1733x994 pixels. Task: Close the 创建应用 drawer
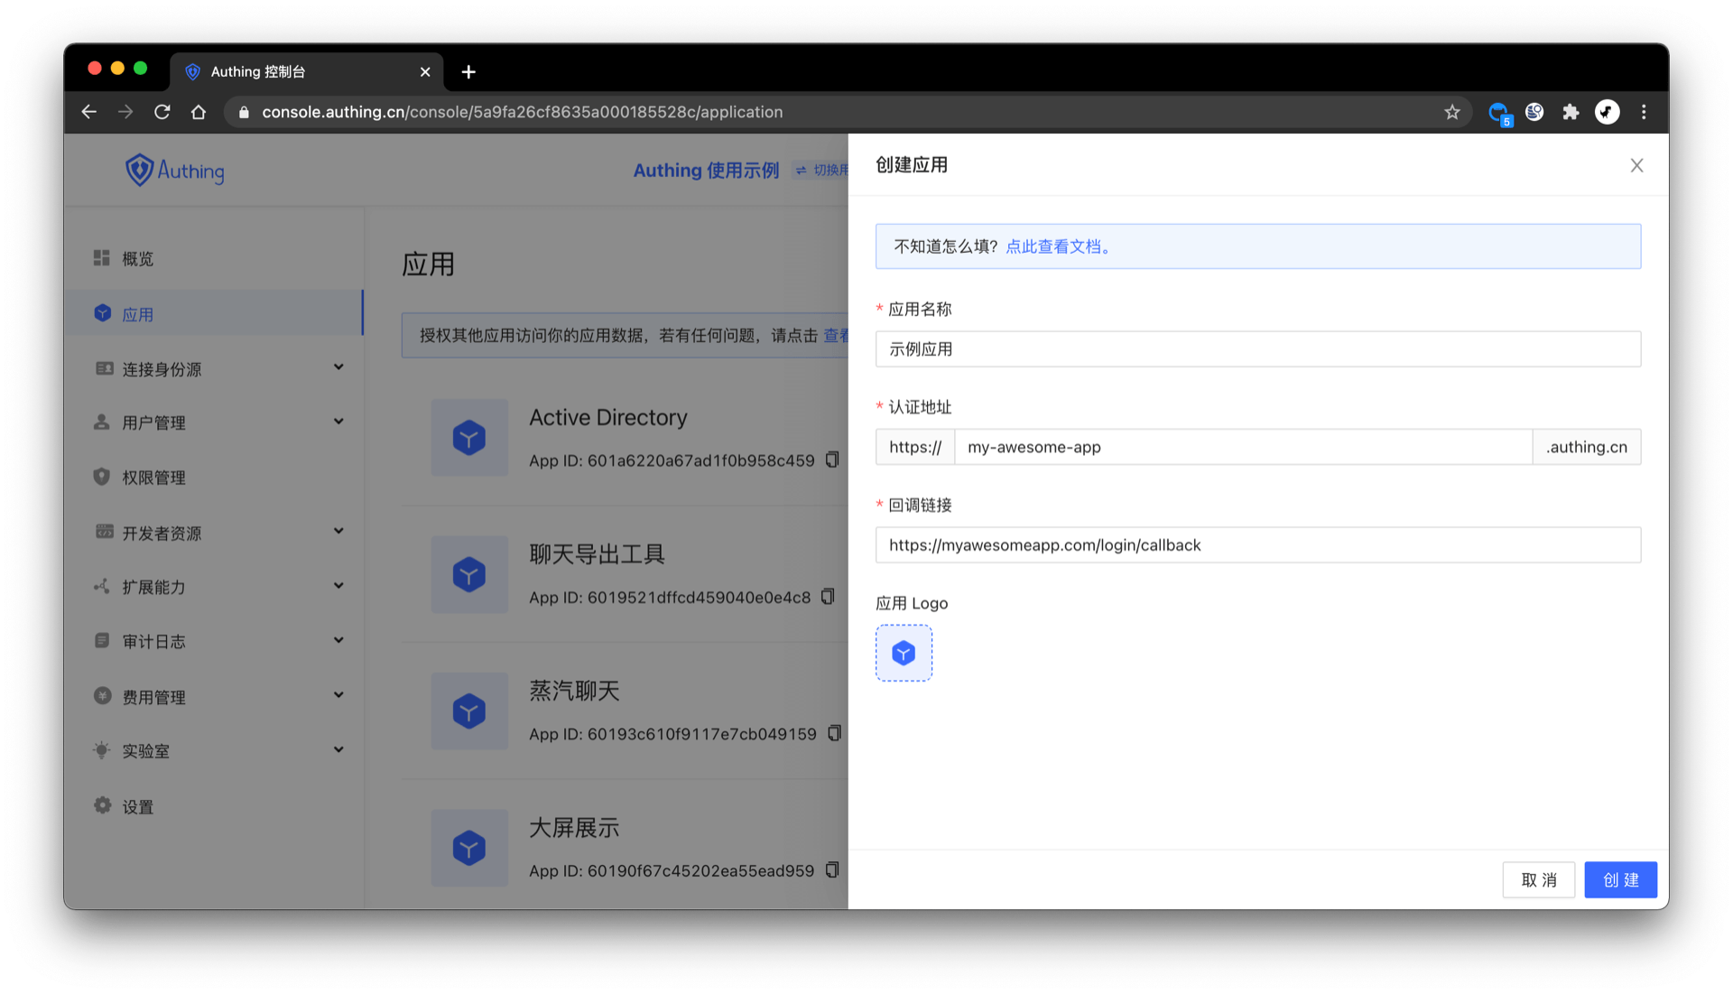1636,165
